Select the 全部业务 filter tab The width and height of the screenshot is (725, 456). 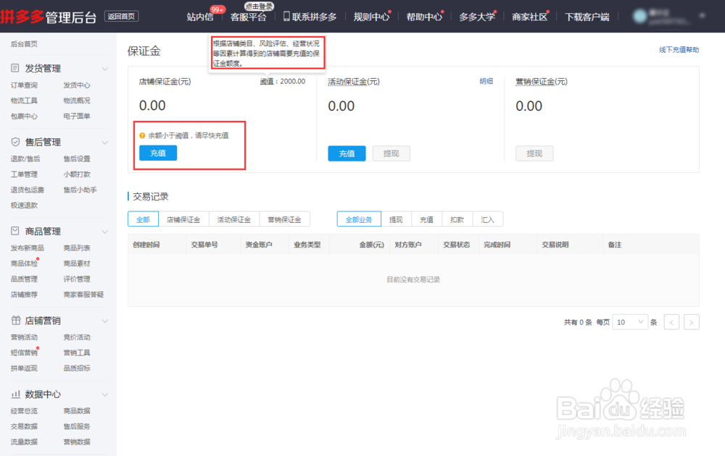[359, 219]
